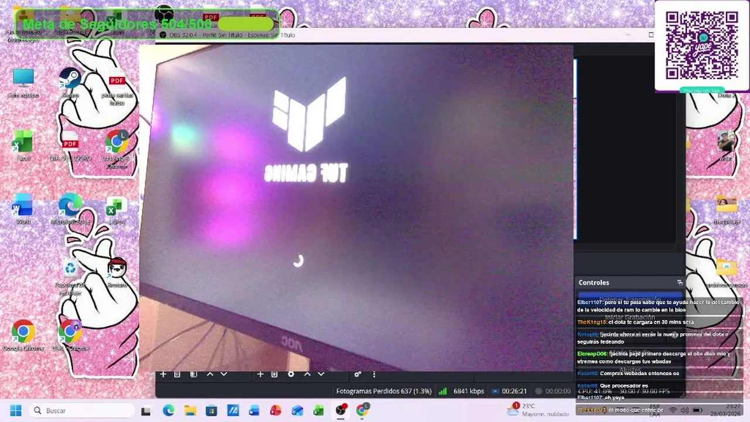Click the add scene plus icon in OBS
The image size is (750, 422).
coord(163,374)
